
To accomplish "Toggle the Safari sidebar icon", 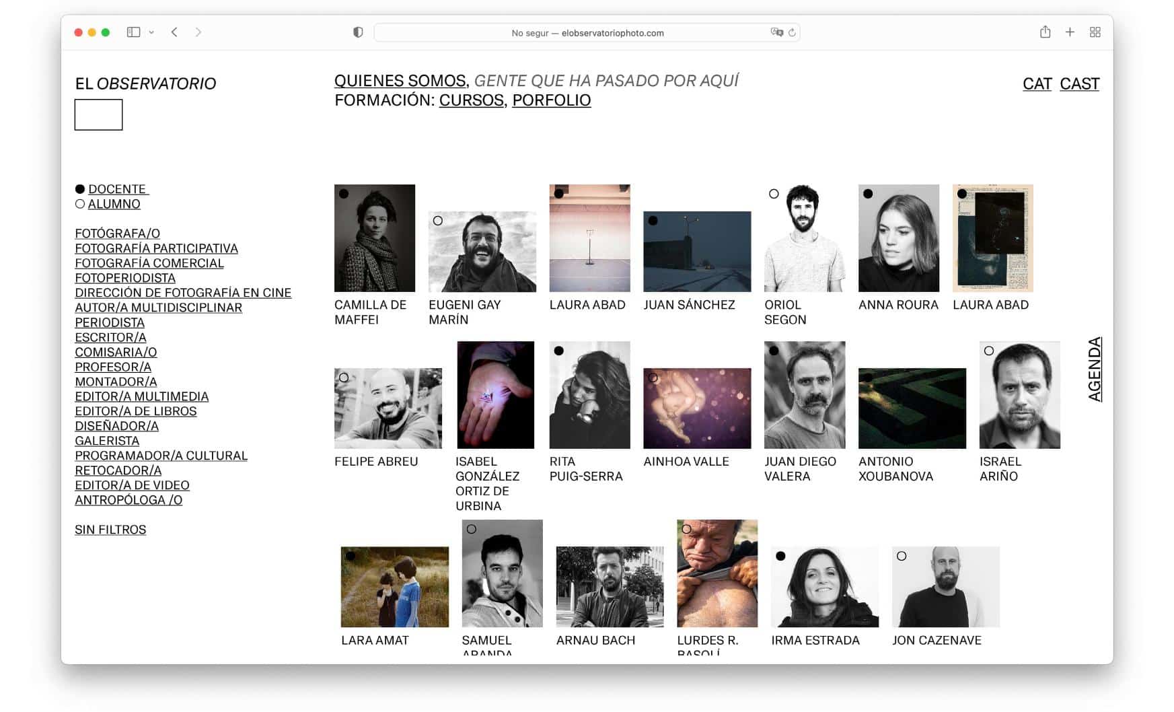I will (x=133, y=32).
